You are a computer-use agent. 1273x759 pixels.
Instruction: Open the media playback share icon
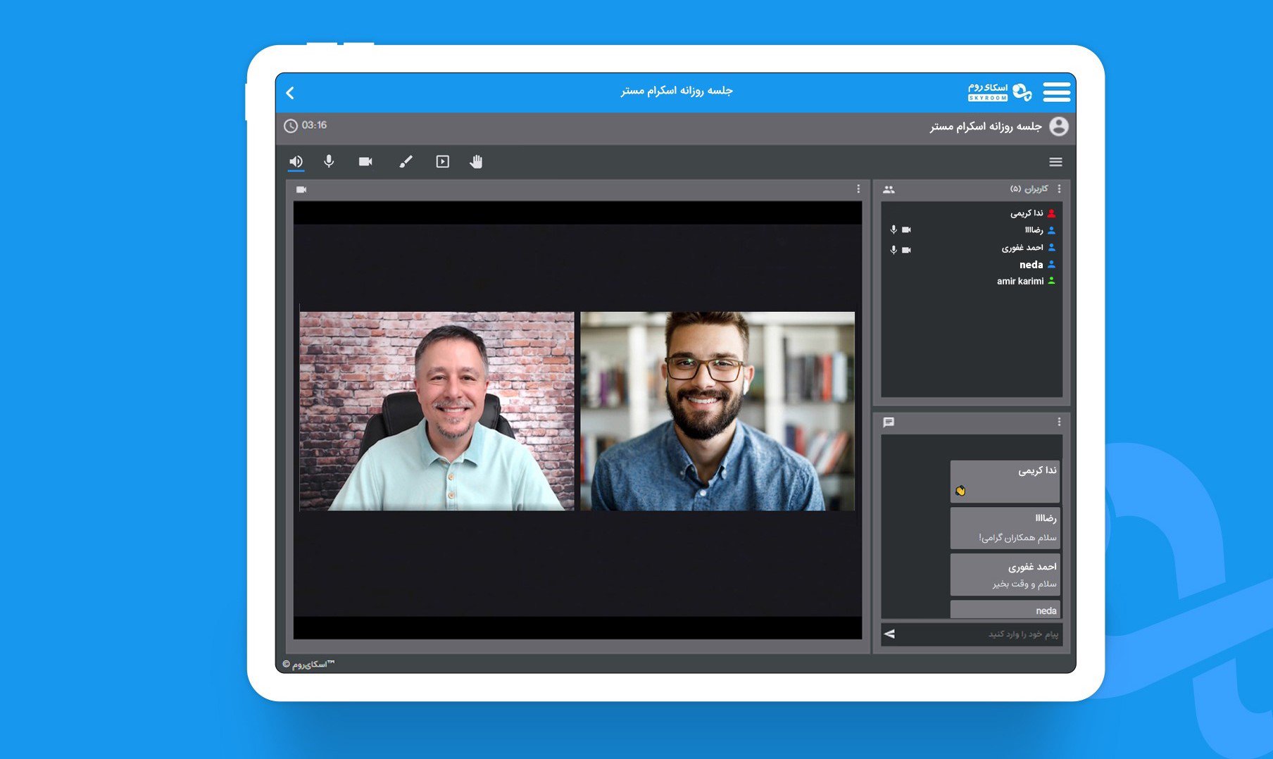coord(442,162)
